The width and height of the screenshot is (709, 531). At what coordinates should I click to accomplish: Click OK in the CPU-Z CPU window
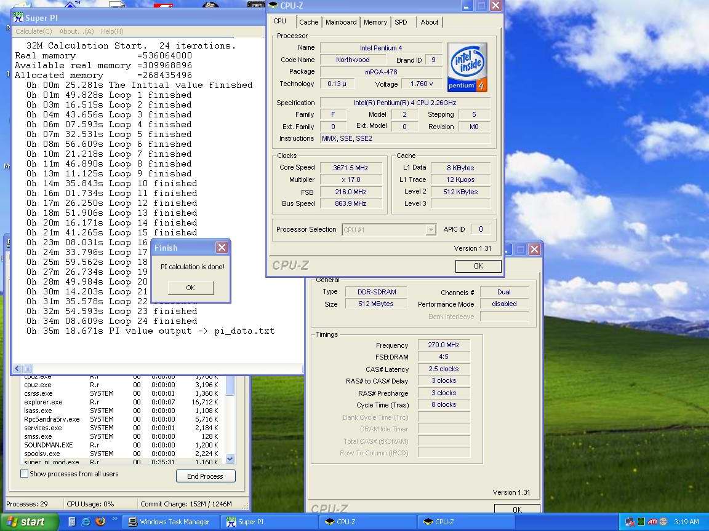[x=478, y=266]
